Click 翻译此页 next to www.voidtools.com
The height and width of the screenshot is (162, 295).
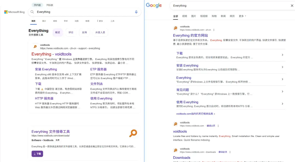tap(211, 126)
